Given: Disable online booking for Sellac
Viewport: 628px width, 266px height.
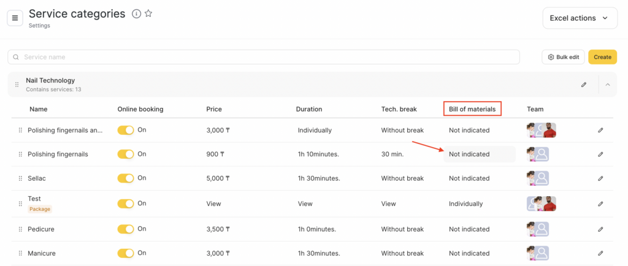Looking at the screenshot, I should (x=126, y=178).
